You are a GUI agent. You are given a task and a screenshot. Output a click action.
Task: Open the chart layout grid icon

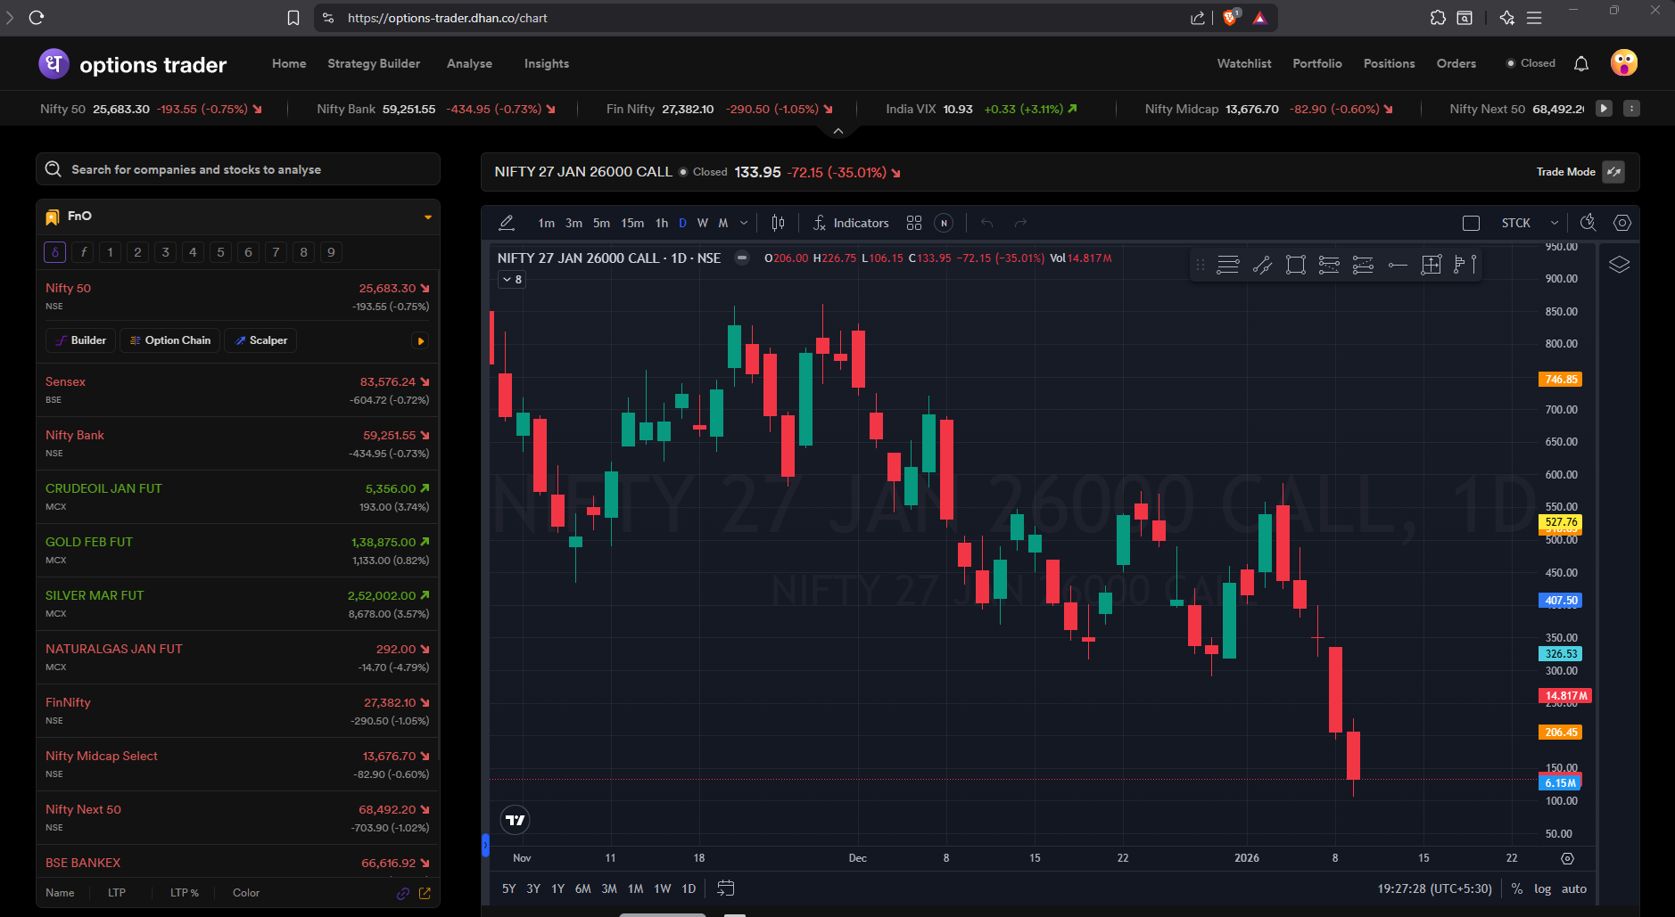pyautogui.click(x=913, y=223)
